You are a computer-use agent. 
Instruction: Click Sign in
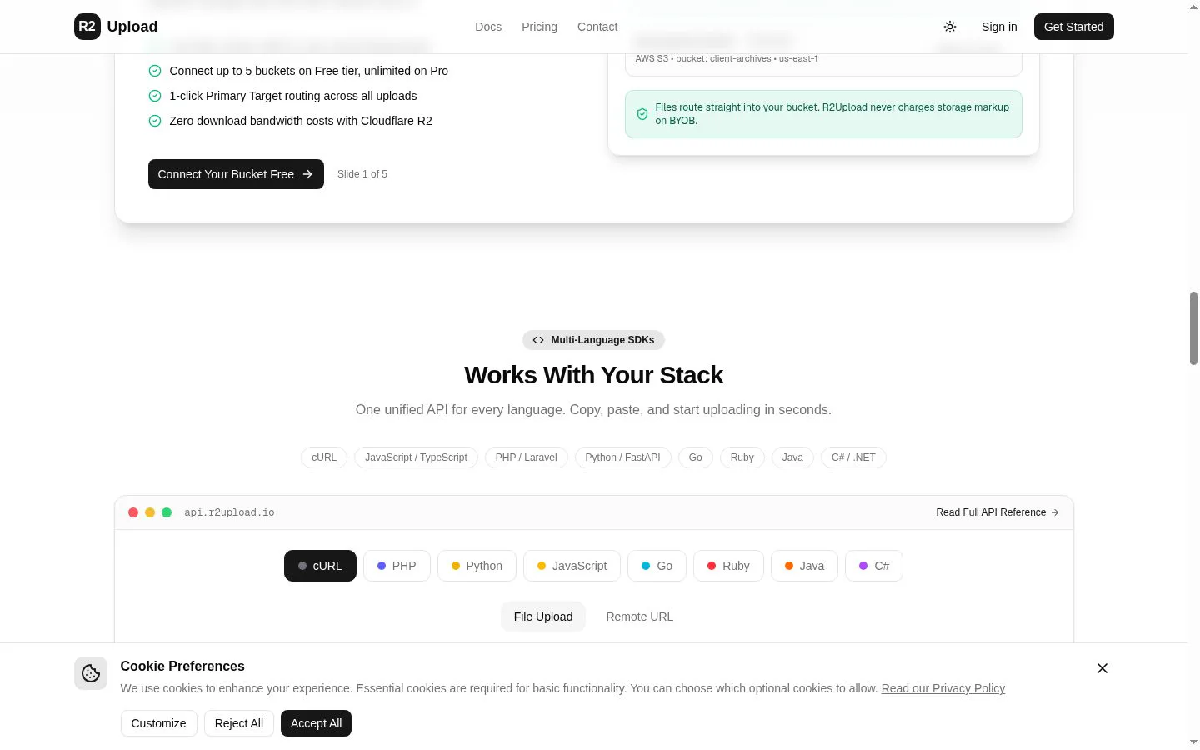(x=999, y=27)
